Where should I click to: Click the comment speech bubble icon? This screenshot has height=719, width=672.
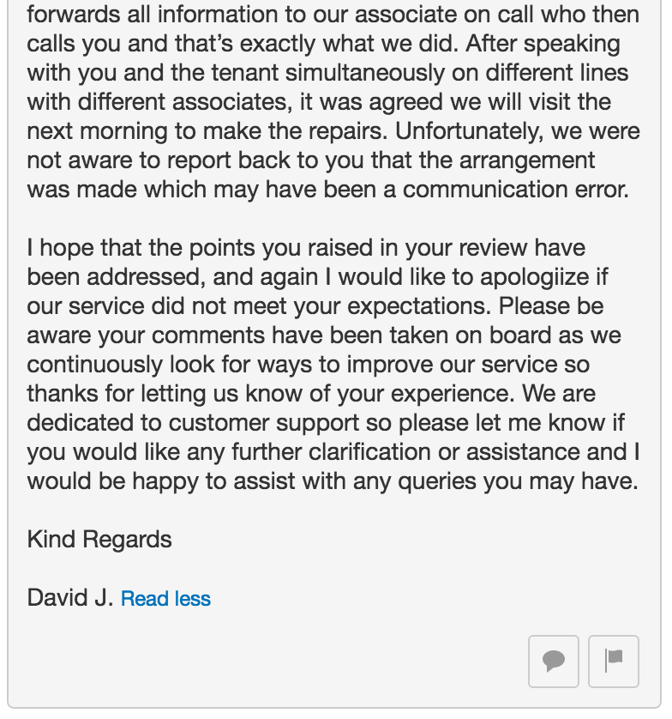554,662
